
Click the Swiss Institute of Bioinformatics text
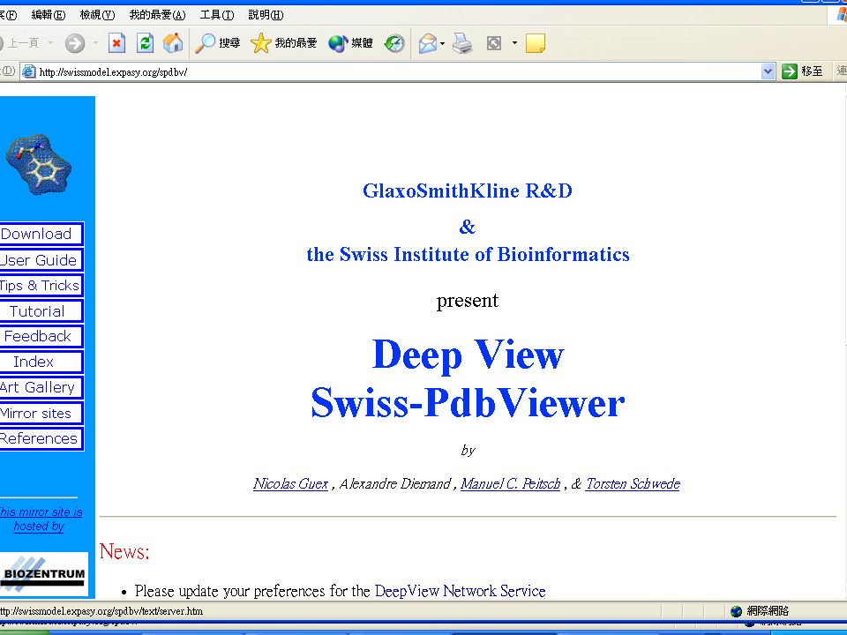coord(468,254)
